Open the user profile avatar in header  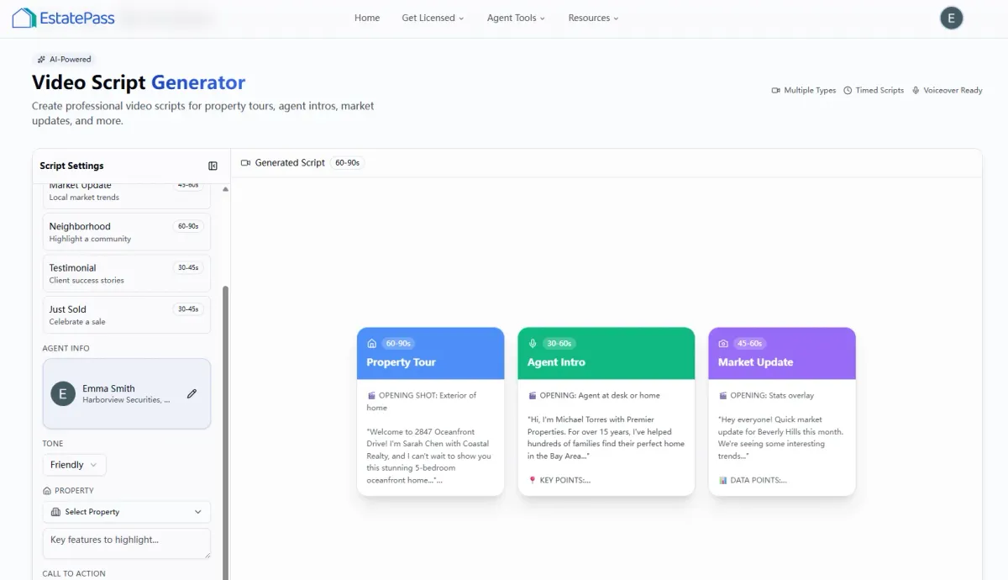pyautogui.click(x=951, y=18)
